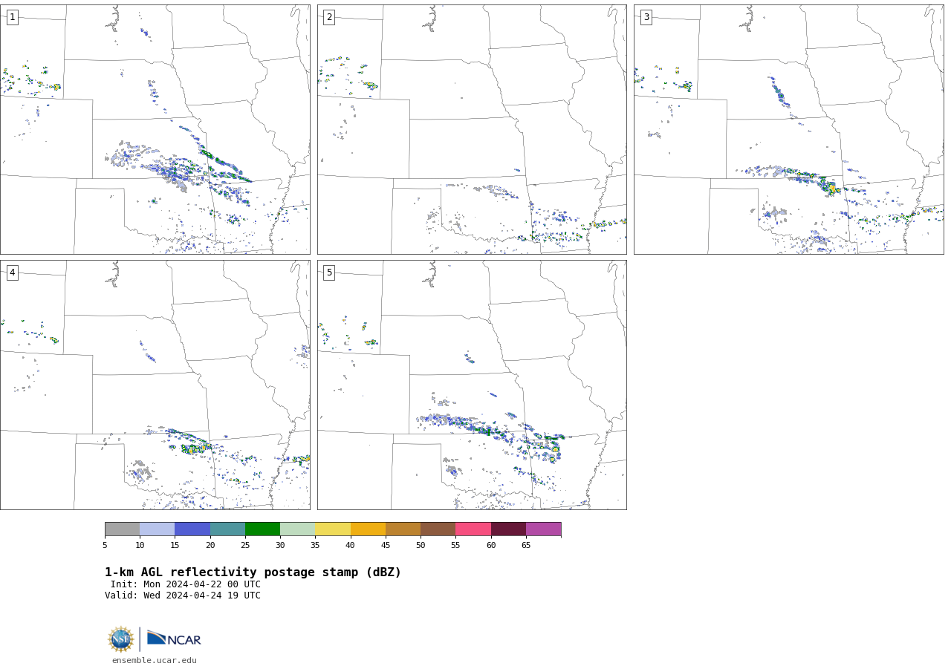Open ensemble member 5 reflectivity map

click(x=472, y=385)
